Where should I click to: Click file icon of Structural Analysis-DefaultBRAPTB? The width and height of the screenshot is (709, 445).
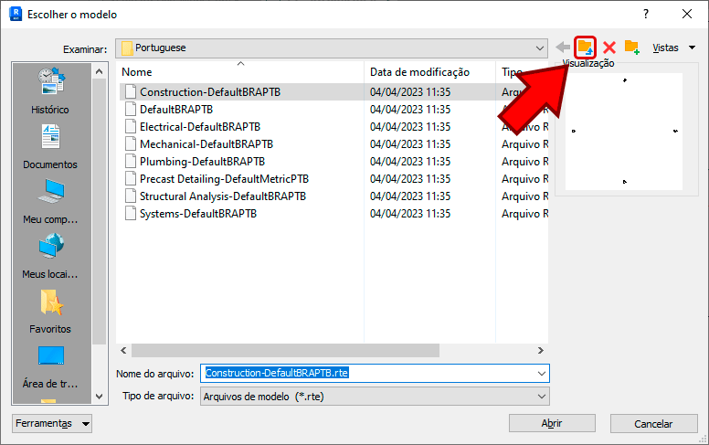[x=131, y=196]
